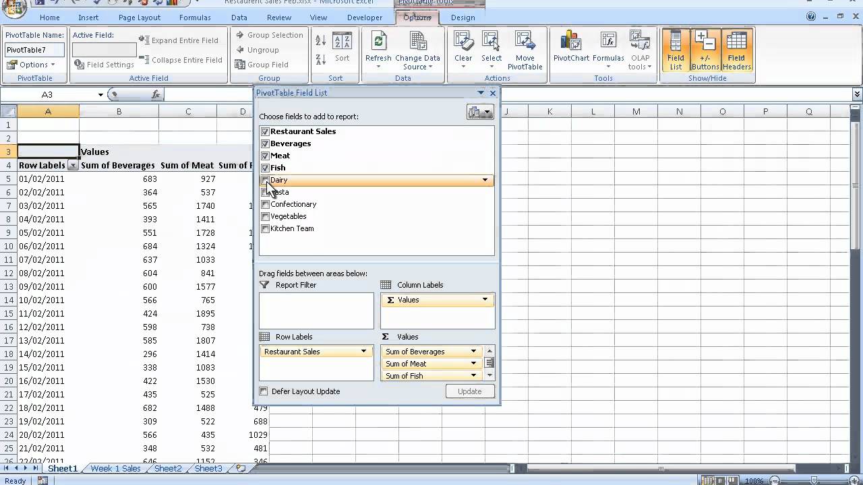Open the pivot Formulas tool
The width and height of the screenshot is (863, 485).
[608, 49]
